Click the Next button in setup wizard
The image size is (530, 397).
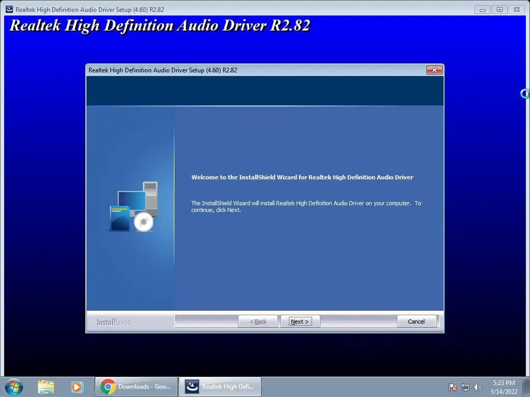[x=300, y=322]
